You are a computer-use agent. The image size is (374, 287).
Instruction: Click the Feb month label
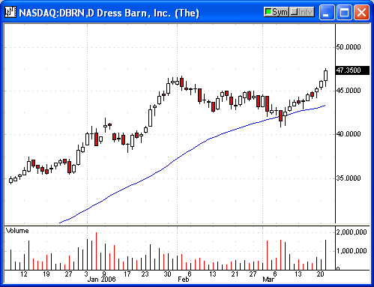pyautogui.click(x=183, y=280)
